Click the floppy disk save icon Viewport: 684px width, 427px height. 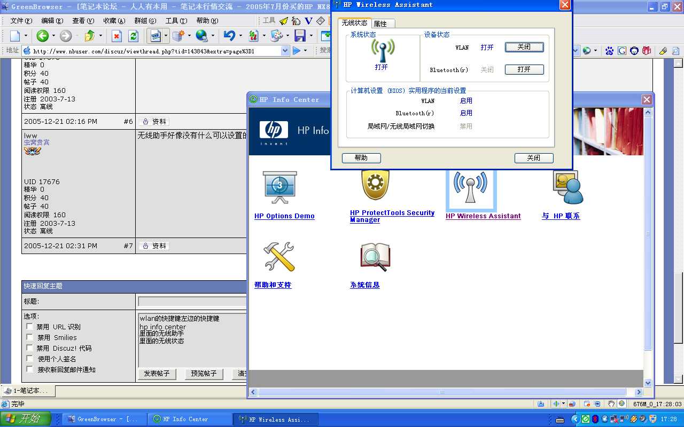(x=300, y=36)
